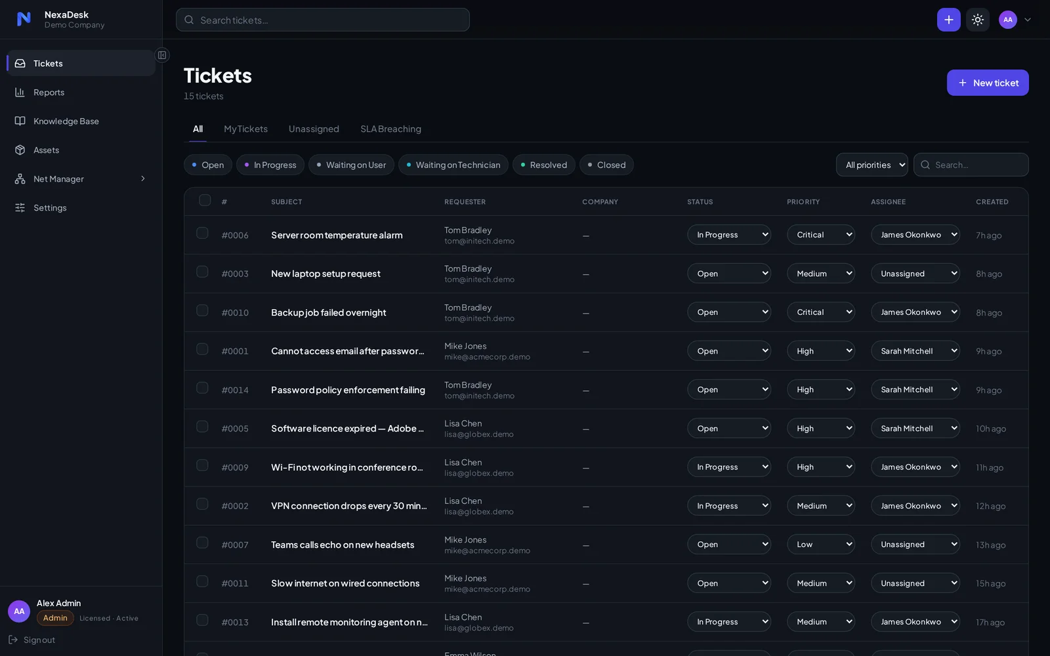
Task: Open ticket Wi-Fi not working in conference room
Action: click(x=347, y=467)
